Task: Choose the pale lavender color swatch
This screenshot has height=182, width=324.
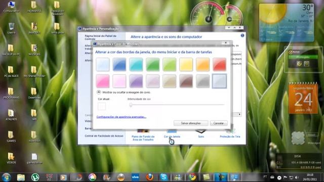Action: click(153, 81)
